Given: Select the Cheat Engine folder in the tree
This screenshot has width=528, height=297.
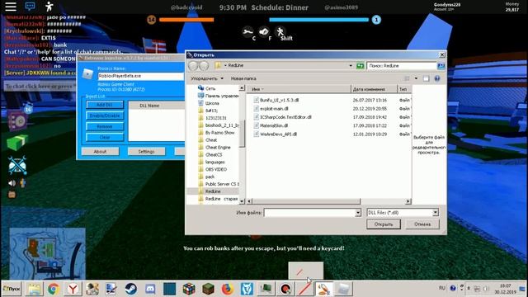Looking at the screenshot, I should click(218, 148).
